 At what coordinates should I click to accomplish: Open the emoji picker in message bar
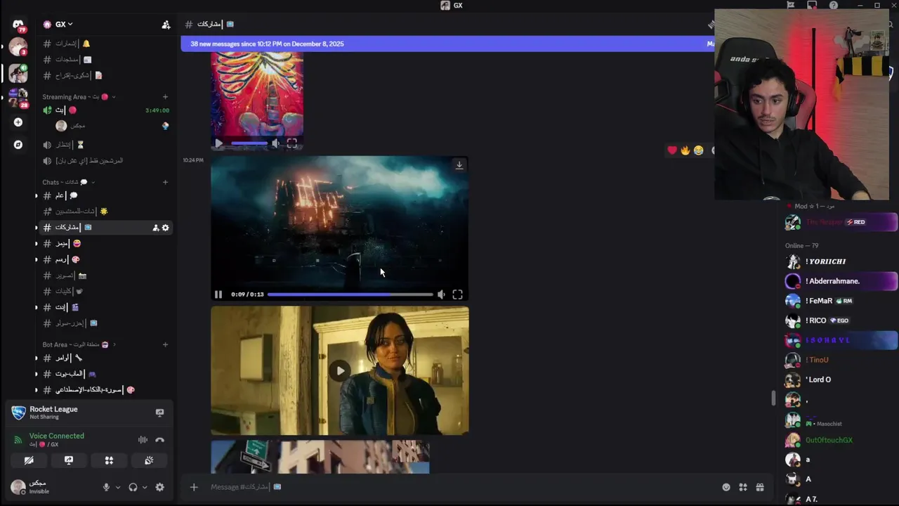(726, 487)
